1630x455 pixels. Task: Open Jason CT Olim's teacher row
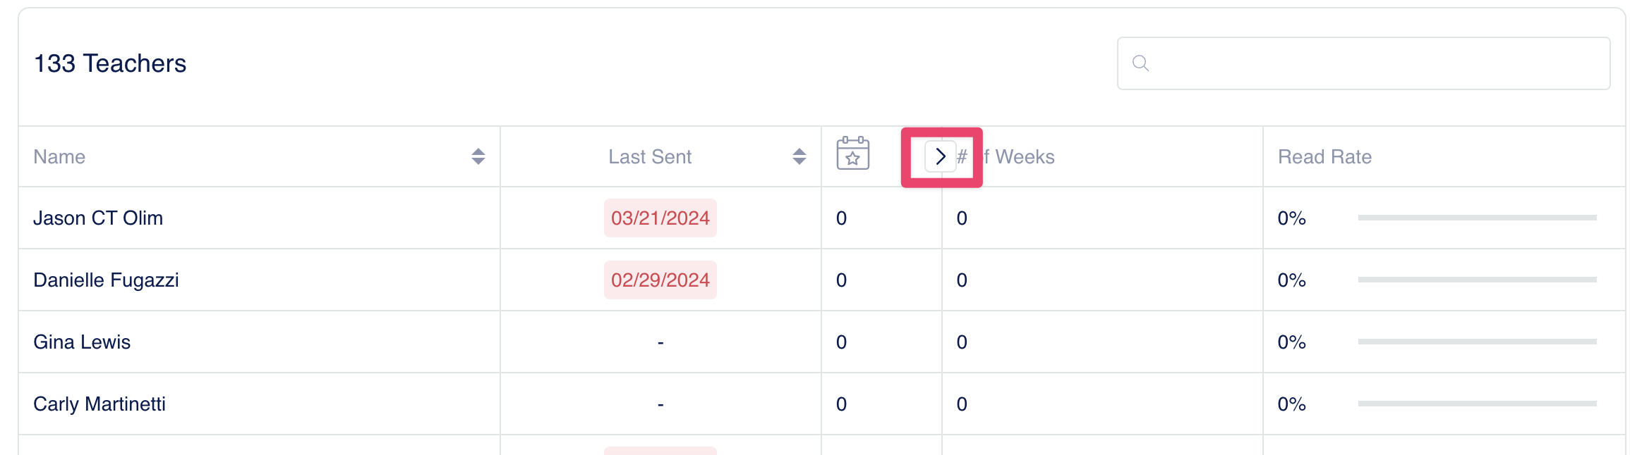click(x=98, y=218)
